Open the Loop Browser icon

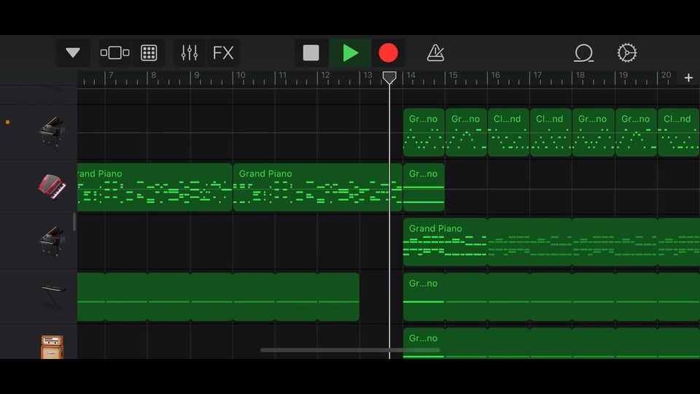(583, 53)
